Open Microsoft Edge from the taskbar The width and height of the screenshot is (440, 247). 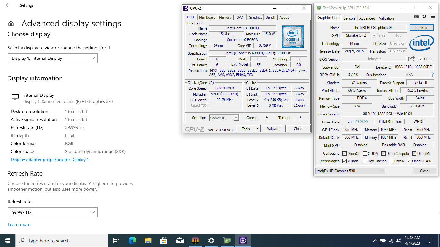[132, 241]
